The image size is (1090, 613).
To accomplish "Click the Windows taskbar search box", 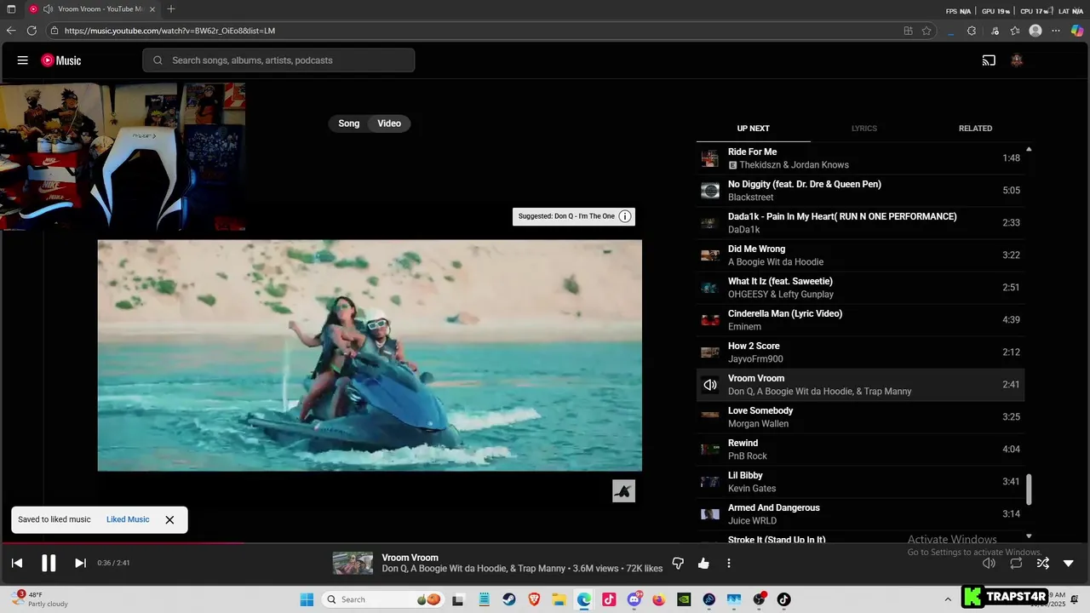I will (383, 599).
